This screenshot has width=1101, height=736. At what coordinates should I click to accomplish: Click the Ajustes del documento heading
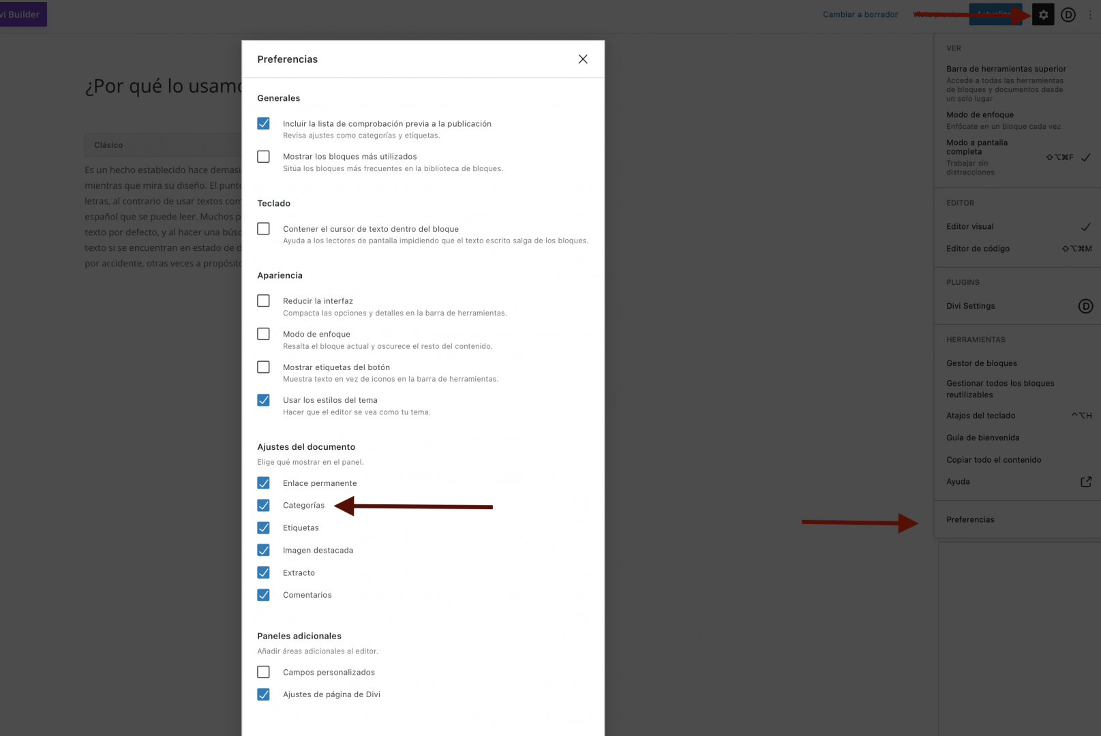[306, 447]
